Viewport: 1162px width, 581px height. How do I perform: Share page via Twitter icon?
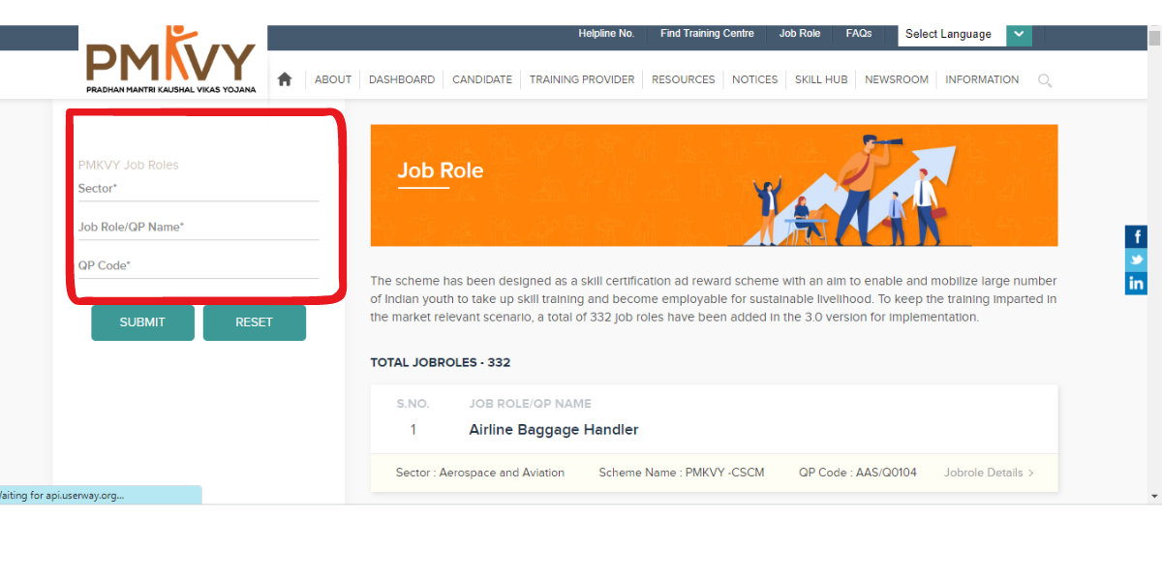1136,260
